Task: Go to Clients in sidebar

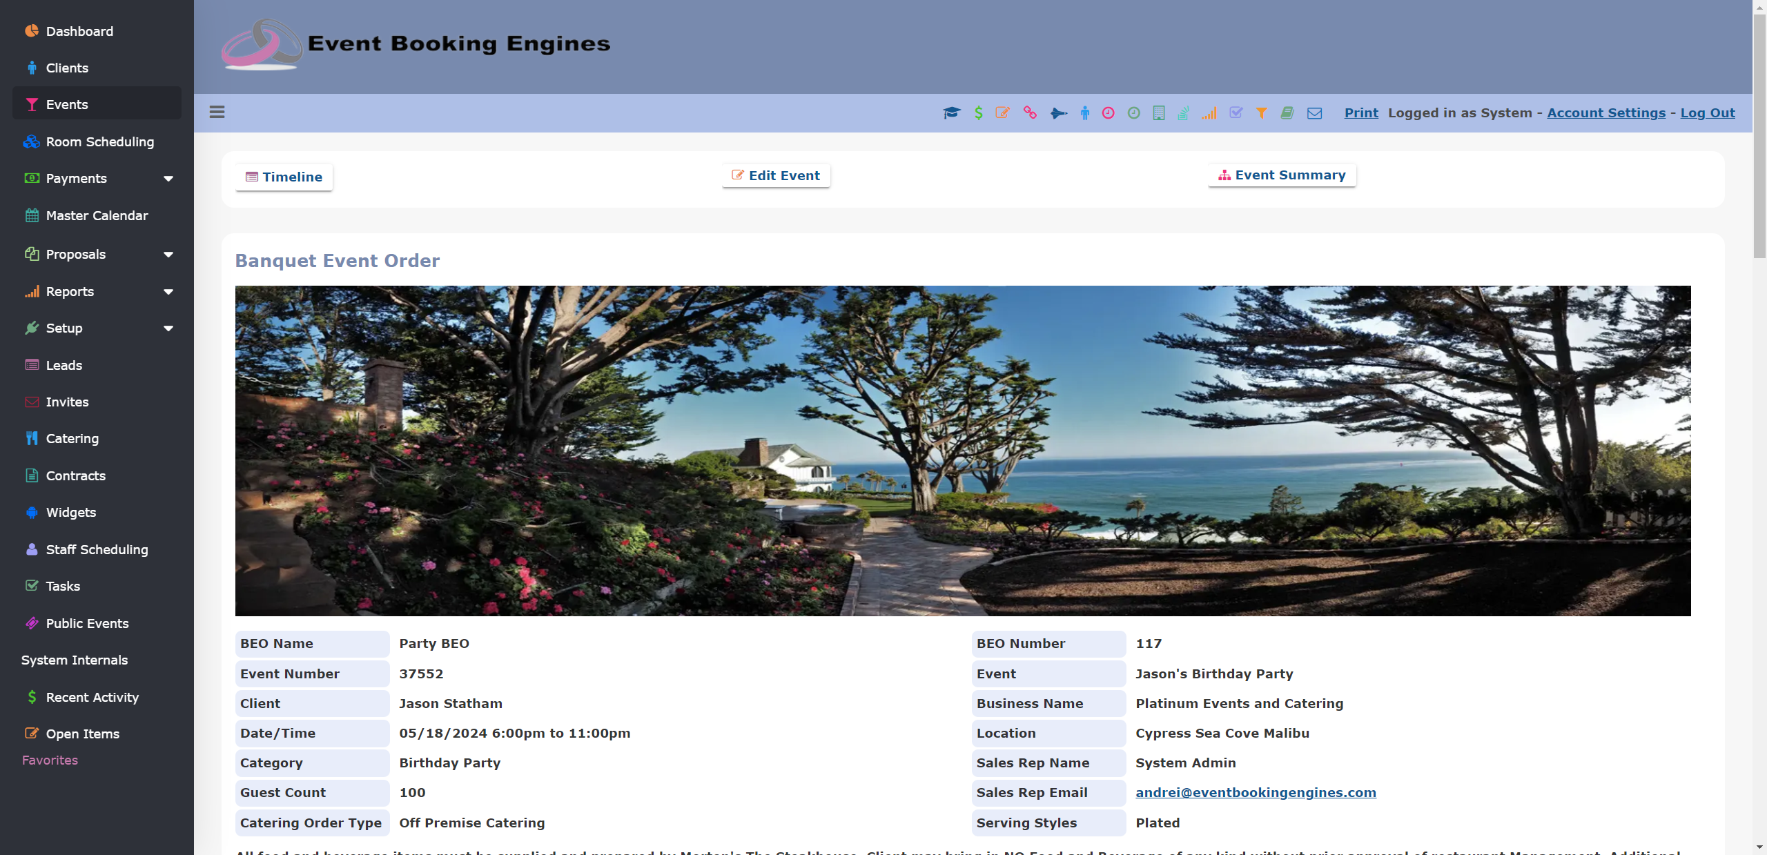Action: pos(97,68)
